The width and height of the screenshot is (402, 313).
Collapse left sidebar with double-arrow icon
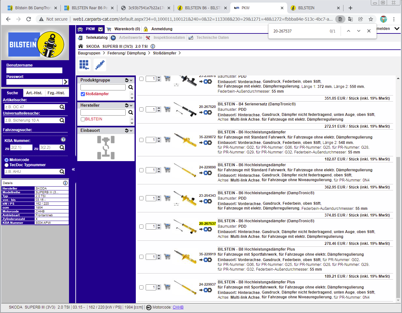click(x=73, y=169)
